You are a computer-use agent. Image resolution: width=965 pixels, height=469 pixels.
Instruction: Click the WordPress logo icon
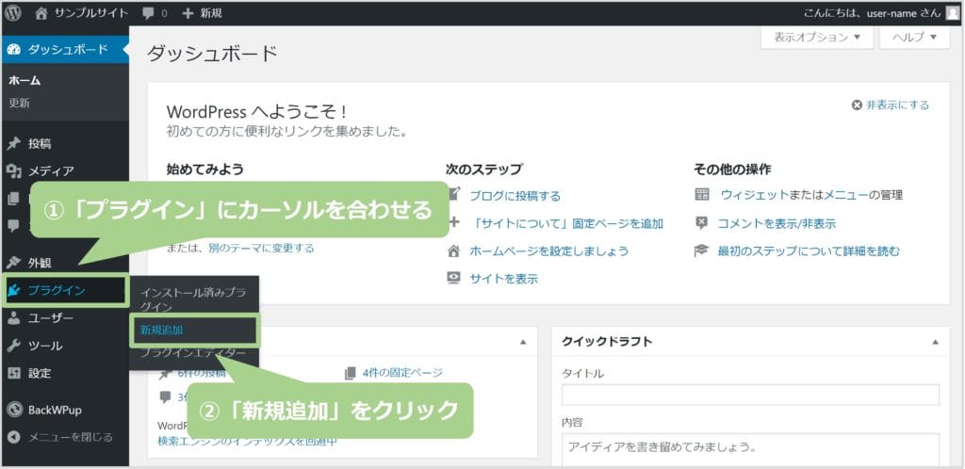pyautogui.click(x=13, y=13)
